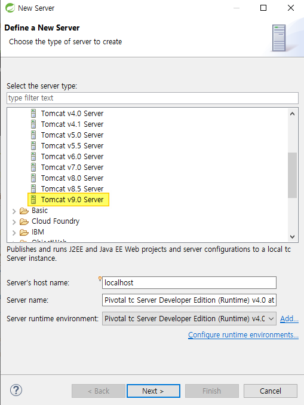Click the disabled < Back button
This screenshot has width=304, height=405.
click(99, 391)
